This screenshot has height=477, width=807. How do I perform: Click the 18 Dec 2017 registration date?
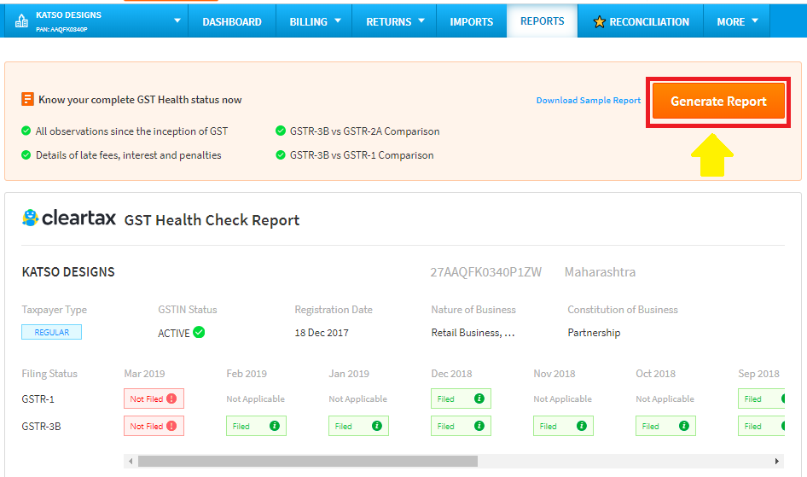(x=321, y=333)
